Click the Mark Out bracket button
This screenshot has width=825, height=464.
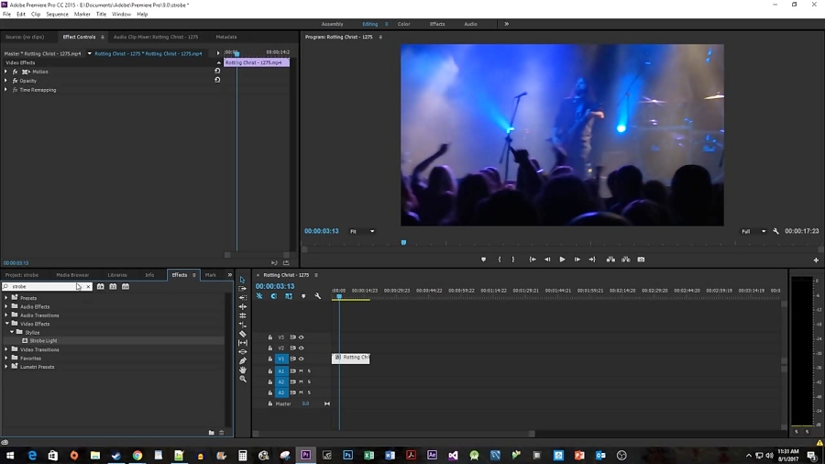coord(513,260)
